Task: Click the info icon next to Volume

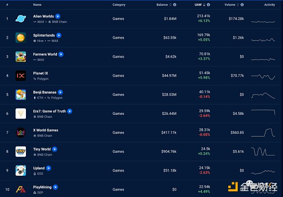Action: pos(242,5)
